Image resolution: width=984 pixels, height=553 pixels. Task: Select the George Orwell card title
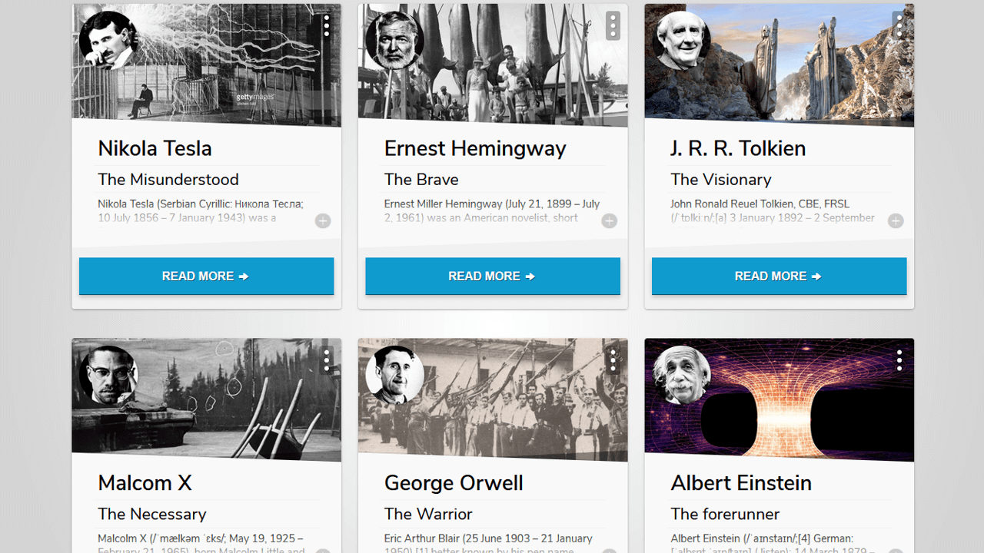tap(454, 483)
